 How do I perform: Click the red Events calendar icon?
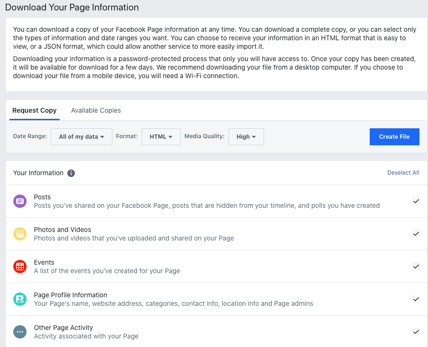[x=20, y=267]
